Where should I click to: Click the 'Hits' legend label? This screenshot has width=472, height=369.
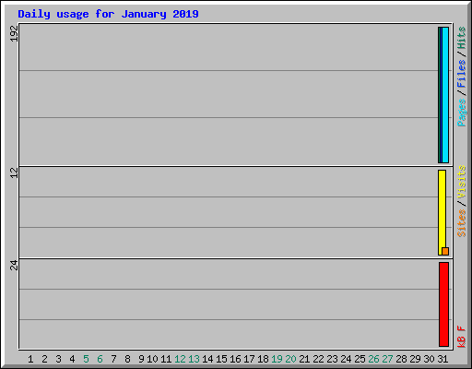coord(462,38)
